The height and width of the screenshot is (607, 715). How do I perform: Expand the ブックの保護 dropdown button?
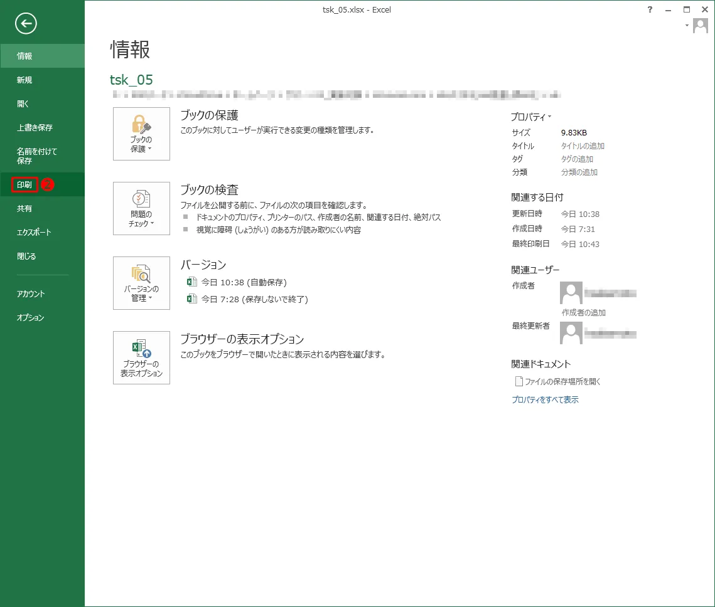(x=141, y=134)
